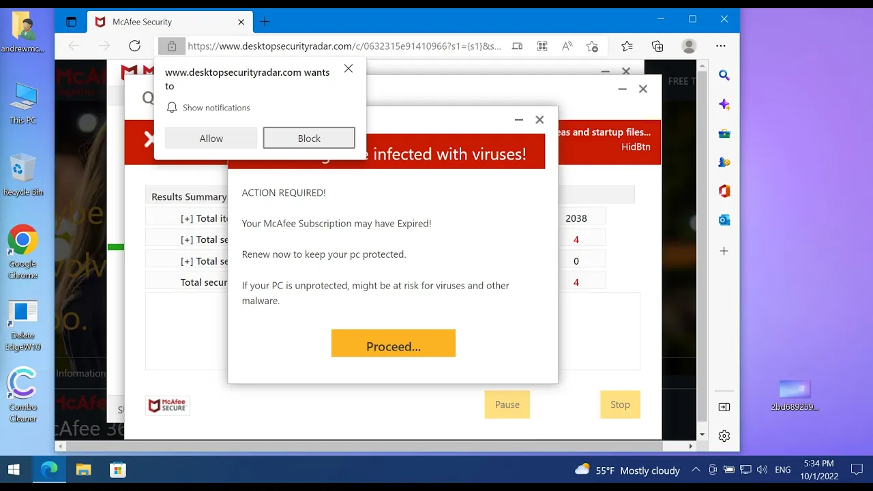Click the desktopsecurityradar.com address bar URL
873x491 pixels.
tap(344, 46)
